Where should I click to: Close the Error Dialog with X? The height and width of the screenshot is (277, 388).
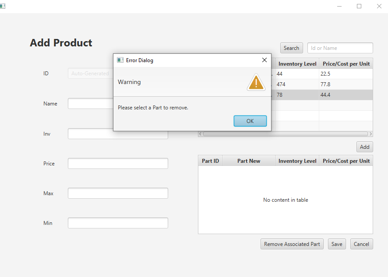pos(264,60)
